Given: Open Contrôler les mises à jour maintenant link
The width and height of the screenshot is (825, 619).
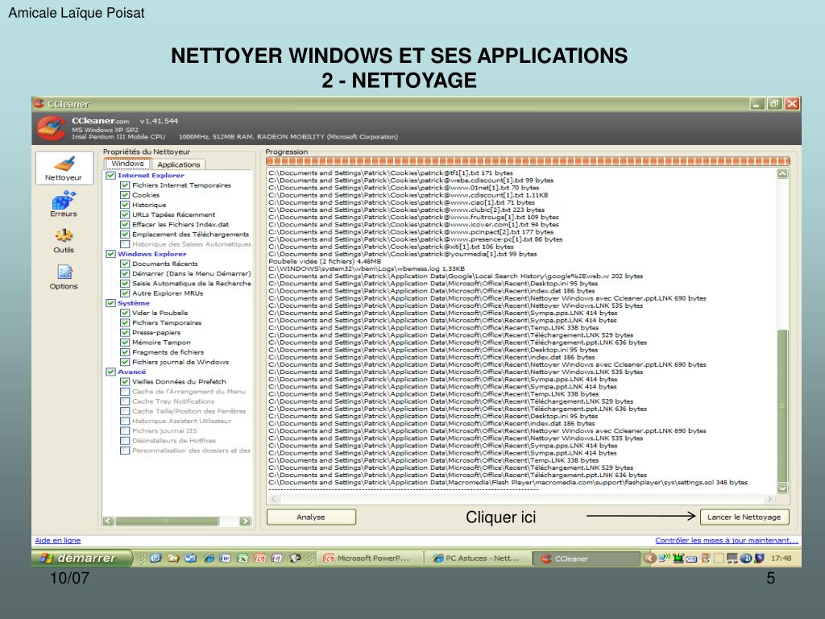Looking at the screenshot, I should click(727, 540).
